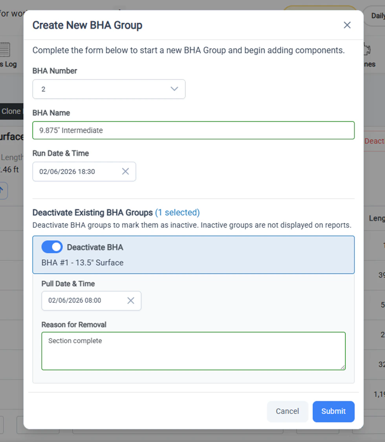Clear the Run Date & Time field
Screen dimensions: 385x442
(125, 171)
